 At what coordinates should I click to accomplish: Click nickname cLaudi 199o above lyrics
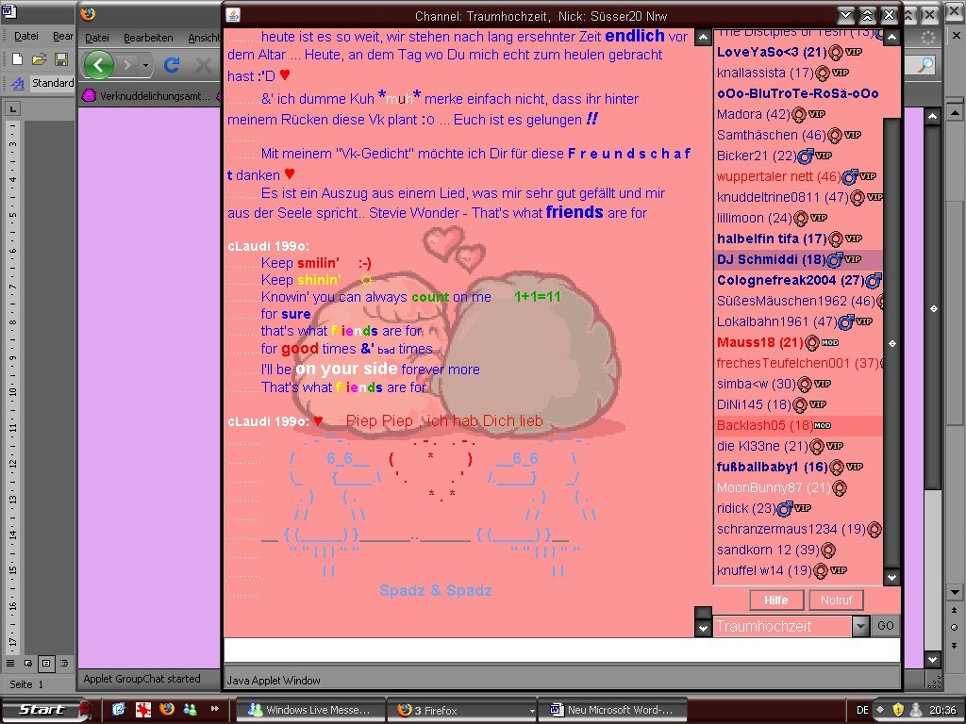tap(268, 246)
